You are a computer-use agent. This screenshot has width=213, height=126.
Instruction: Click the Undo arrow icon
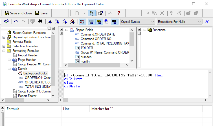click(x=16, y=22)
